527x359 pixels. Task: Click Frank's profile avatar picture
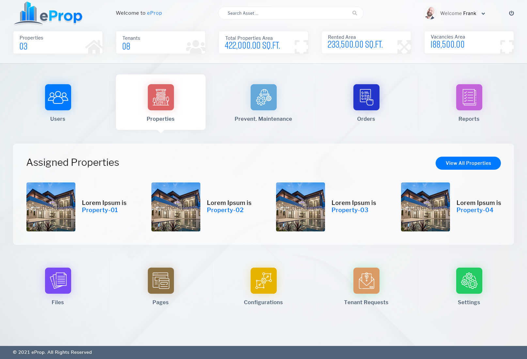tap(430, 13)
